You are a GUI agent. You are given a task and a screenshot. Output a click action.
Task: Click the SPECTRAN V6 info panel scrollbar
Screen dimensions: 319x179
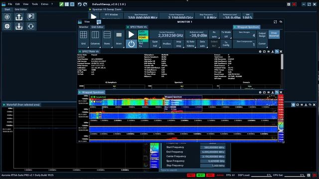(x=282, y=62)
